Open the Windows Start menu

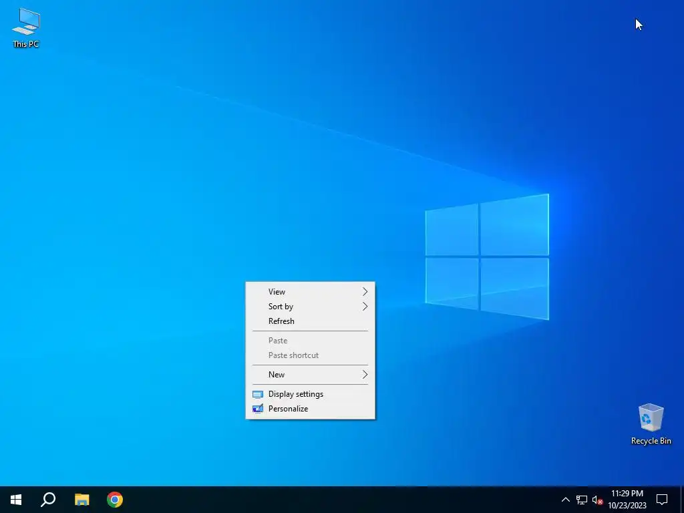coord(16,500)
